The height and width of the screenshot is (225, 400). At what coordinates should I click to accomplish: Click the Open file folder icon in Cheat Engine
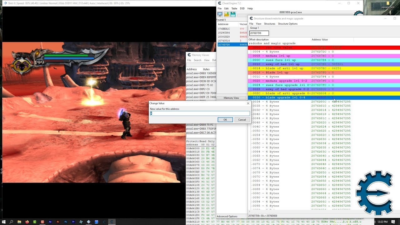pyautogui.click(x=227, y=14)
